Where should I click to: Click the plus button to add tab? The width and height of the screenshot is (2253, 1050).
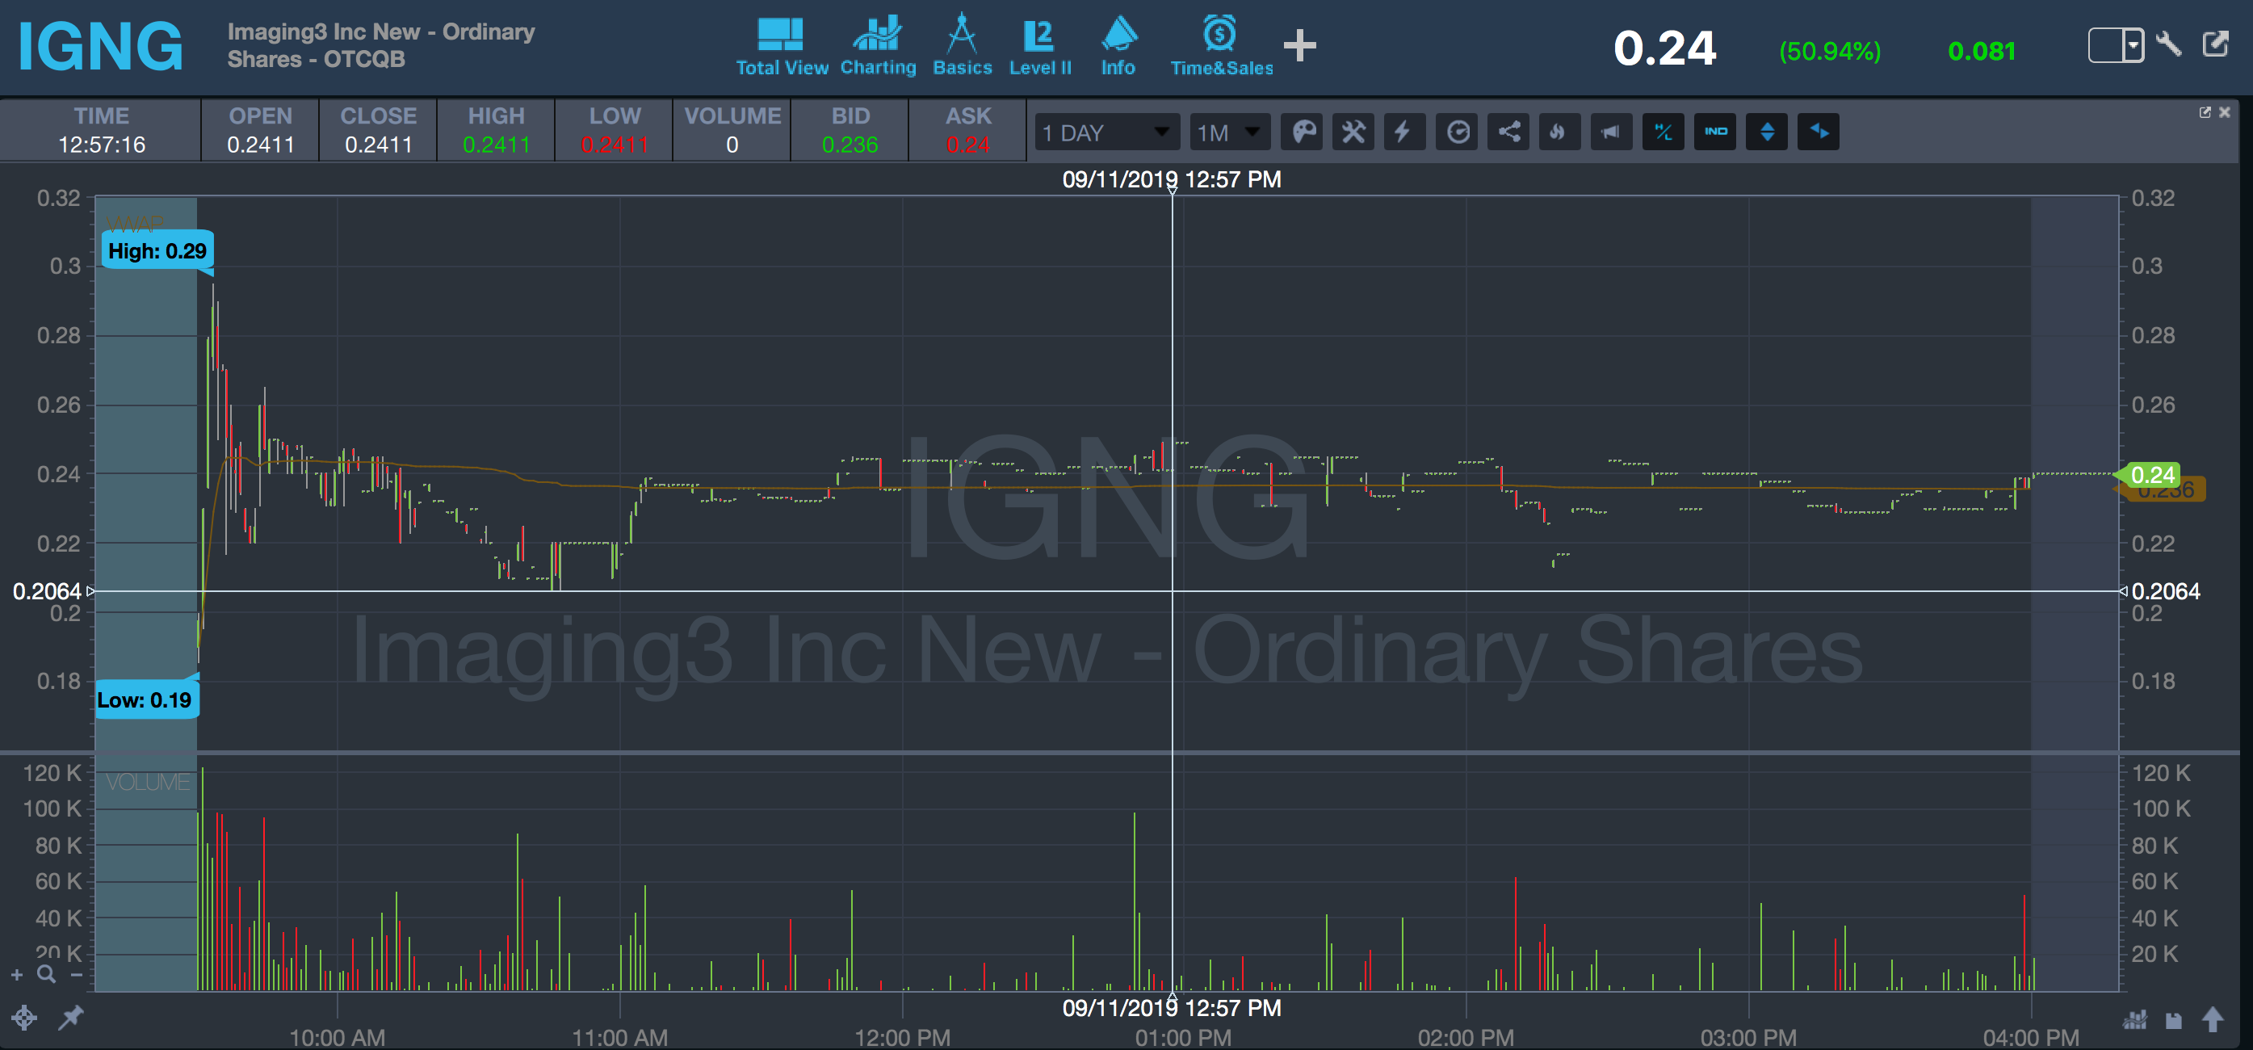coord(1299,45)
